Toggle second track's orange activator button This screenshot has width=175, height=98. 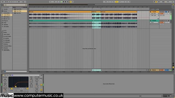coord(162,22)
